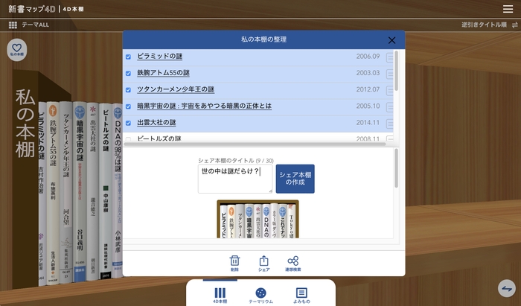Click the delete trash icon
Image resolution: width=521 pixels, height=306 pixels.
234,263
